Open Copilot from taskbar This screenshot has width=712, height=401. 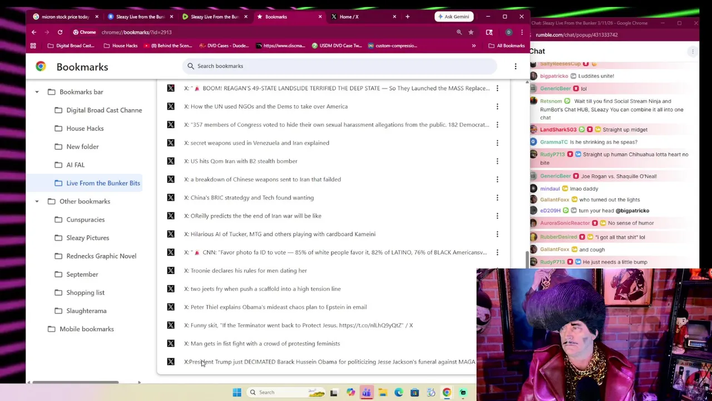[350, 393]
